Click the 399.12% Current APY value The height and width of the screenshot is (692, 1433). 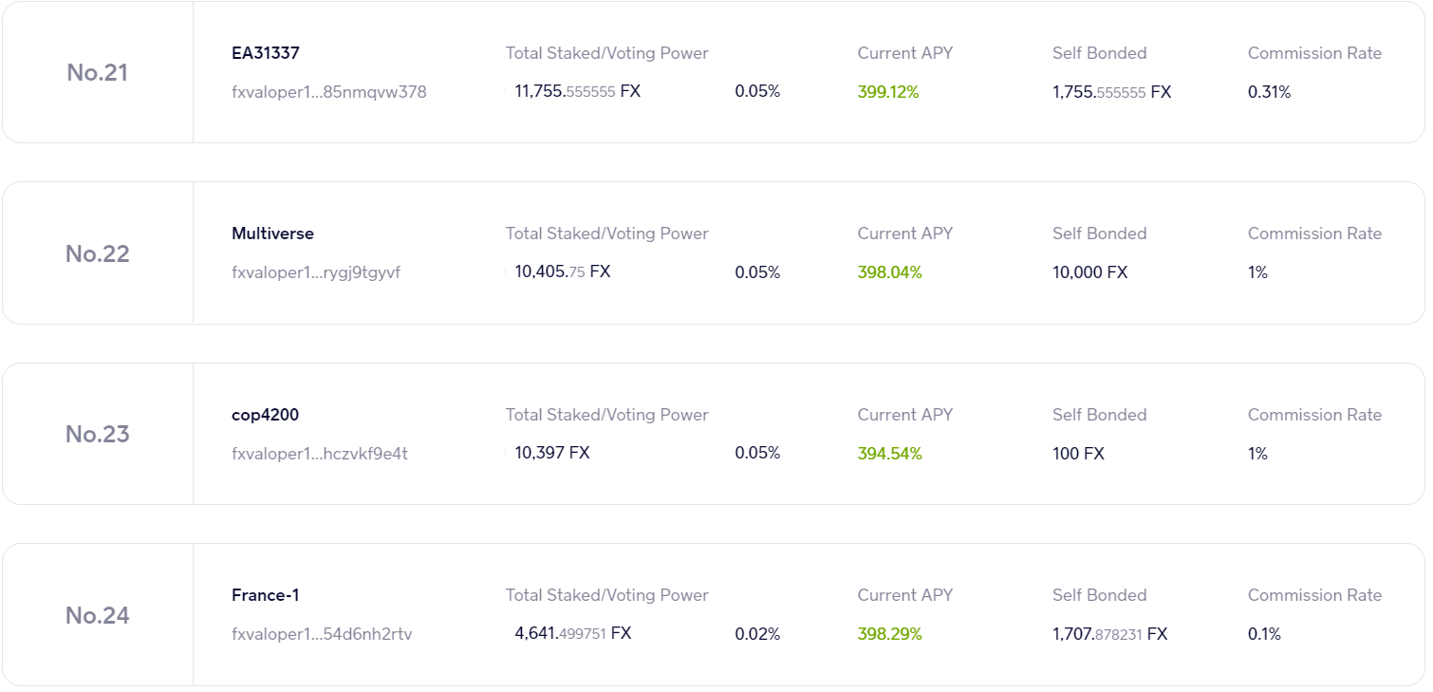click(x=888, y=92)
